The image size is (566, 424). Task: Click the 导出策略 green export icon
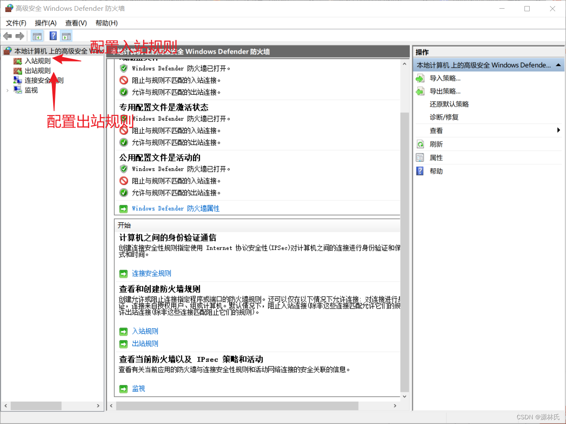420,91
